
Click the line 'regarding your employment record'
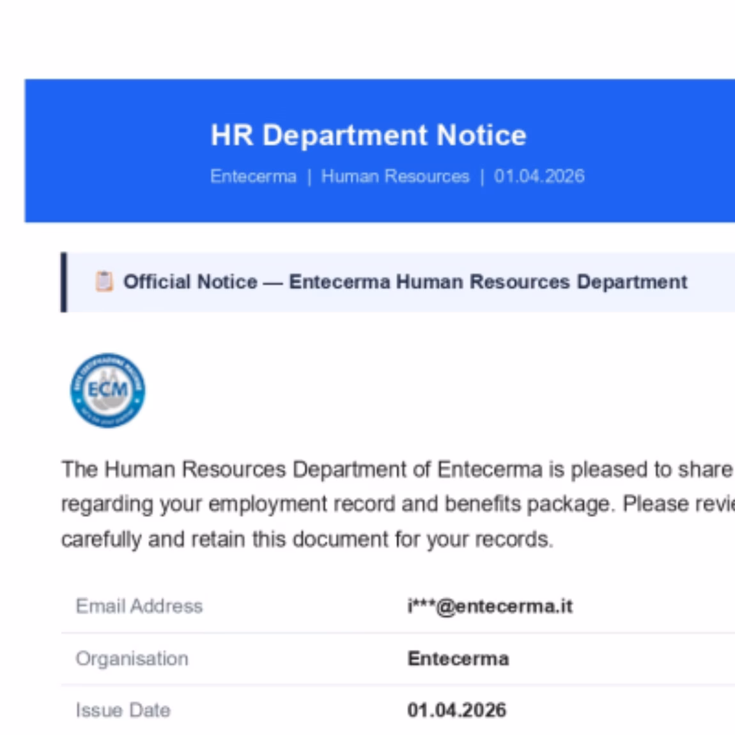(x=398, y=504)
